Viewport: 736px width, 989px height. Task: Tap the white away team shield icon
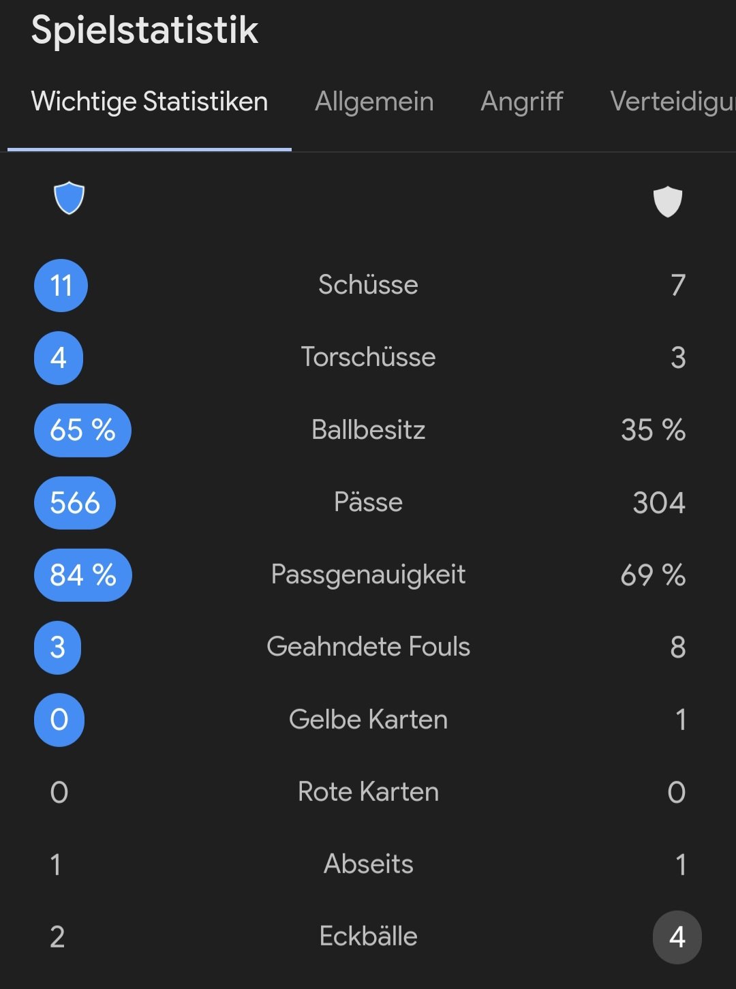667,201
